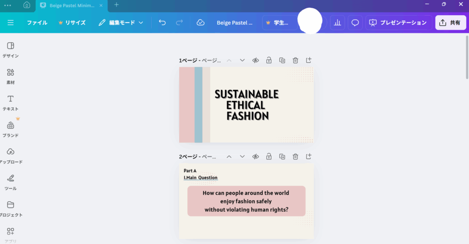Screen dimensions: 469x244
Task: Toggle hide page 2 eye icon
Action: (x=256, y=157)
